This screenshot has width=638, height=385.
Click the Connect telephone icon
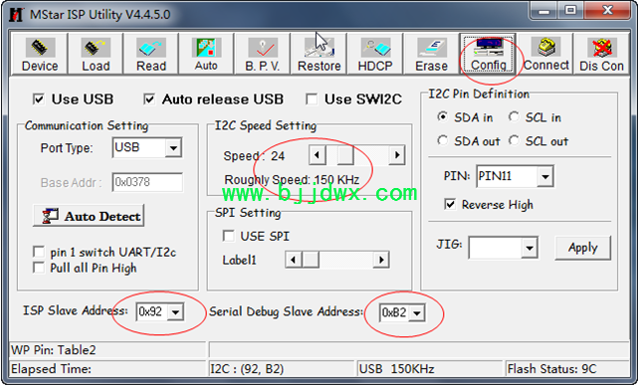pos(546,47)
